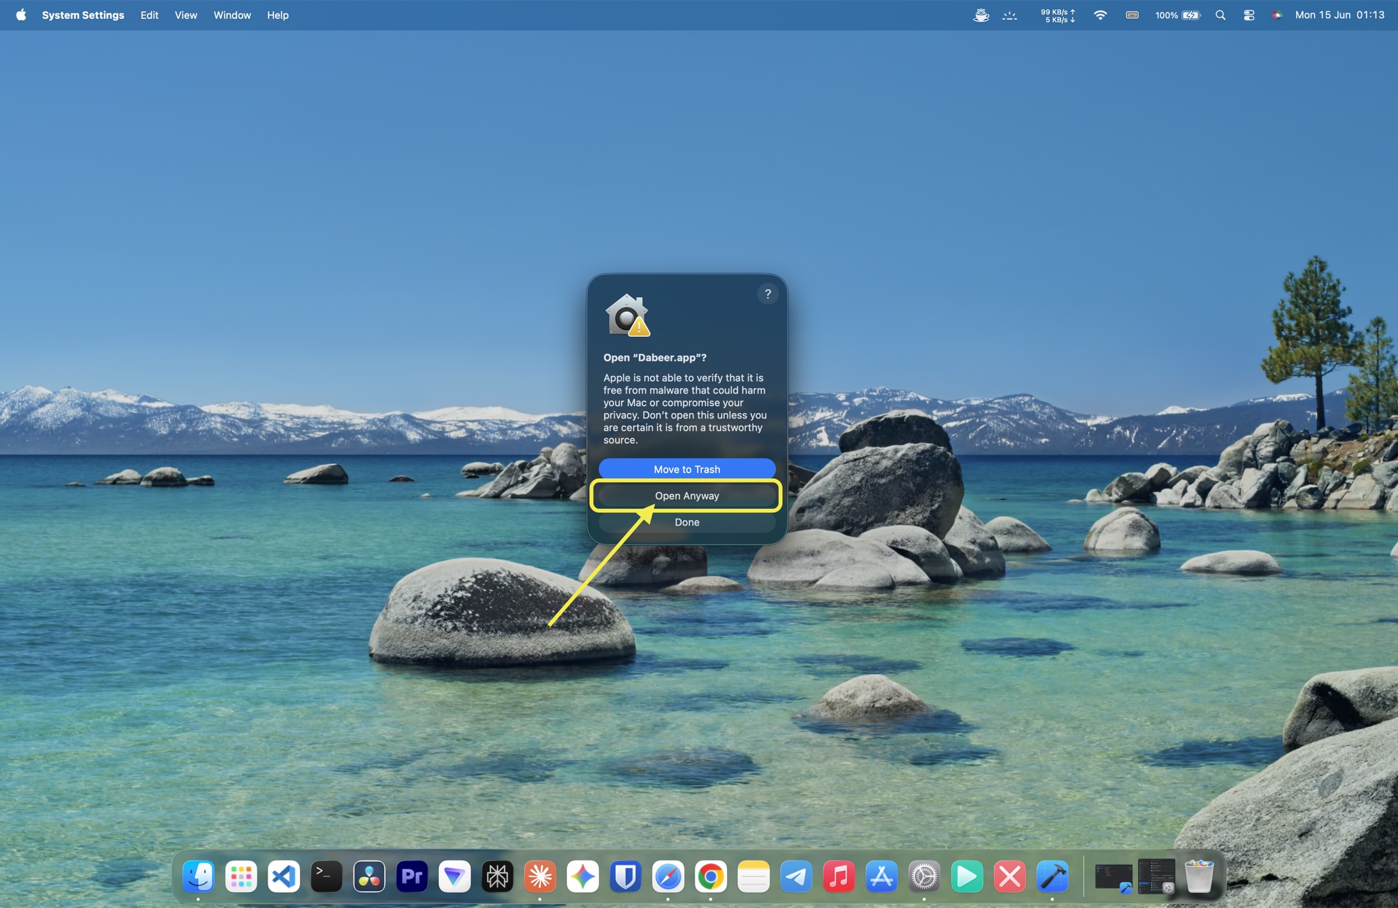Open the Edit menu
1398x908 pixels.
click(x=150, y=15)
